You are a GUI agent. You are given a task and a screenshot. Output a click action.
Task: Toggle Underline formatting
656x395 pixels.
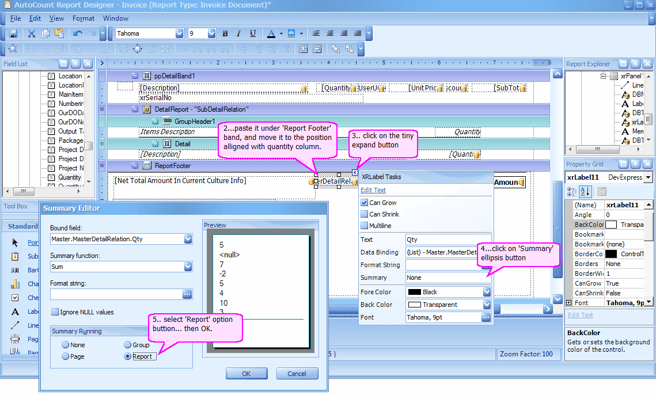pos(253,33)
